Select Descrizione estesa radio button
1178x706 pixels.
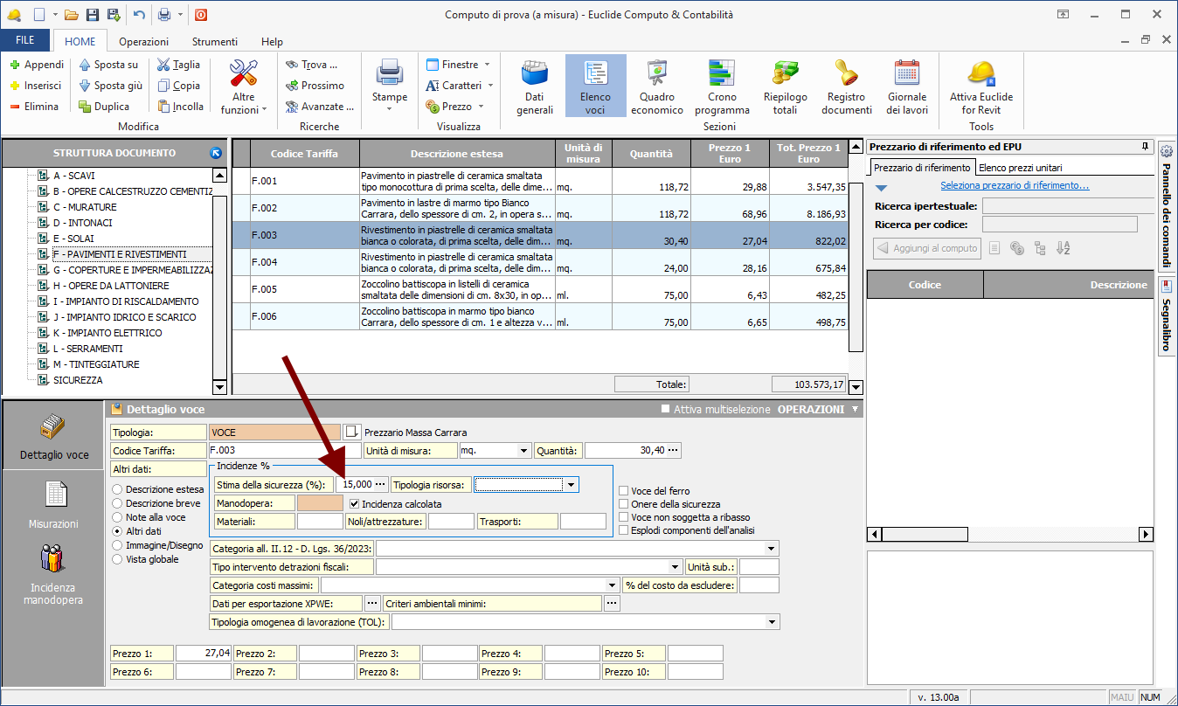118,489
